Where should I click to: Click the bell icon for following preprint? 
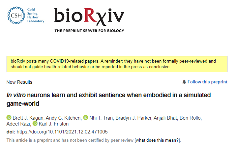(x=184, y=82)
